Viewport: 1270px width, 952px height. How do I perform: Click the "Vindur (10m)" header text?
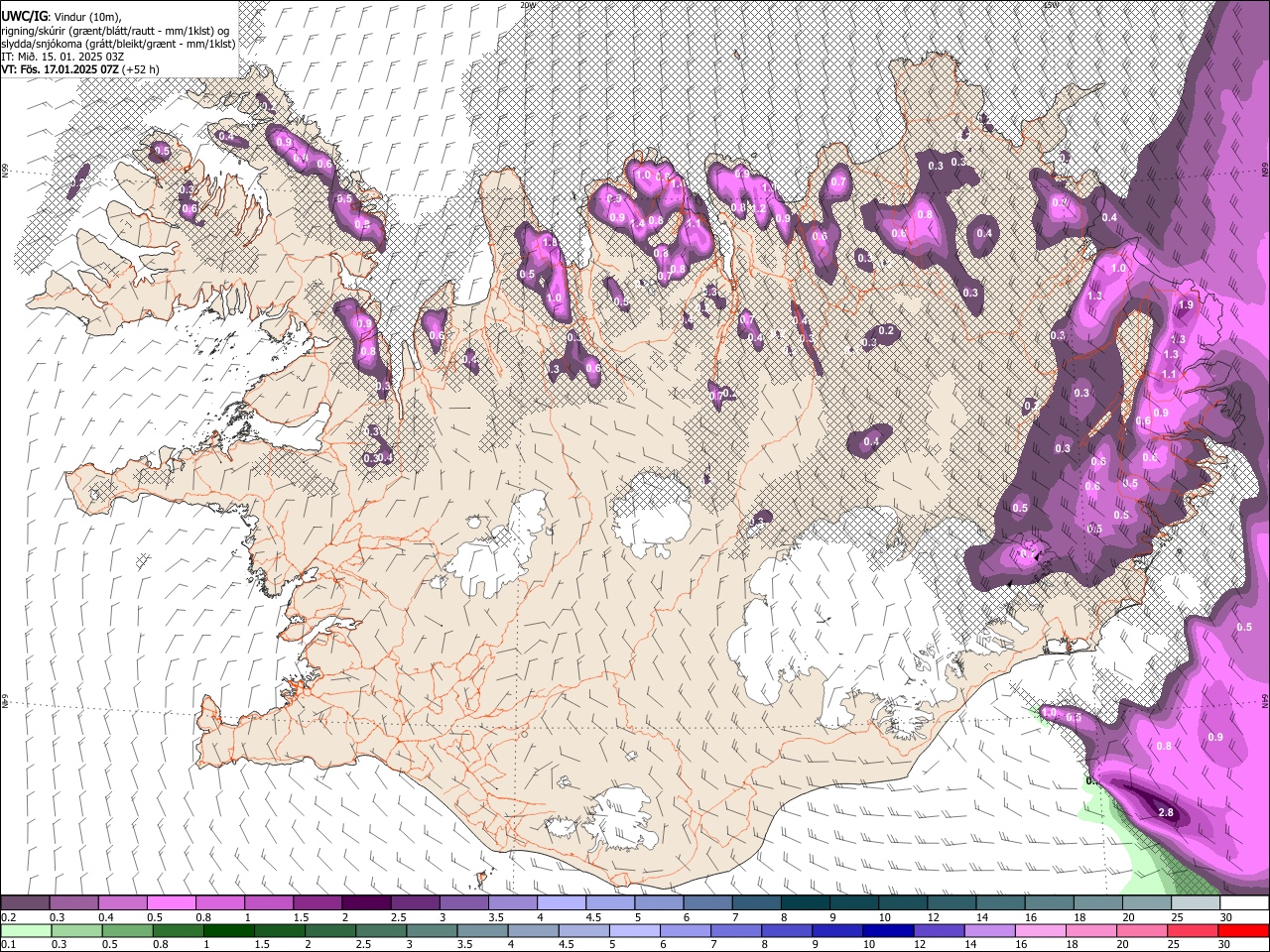[85, 17]
